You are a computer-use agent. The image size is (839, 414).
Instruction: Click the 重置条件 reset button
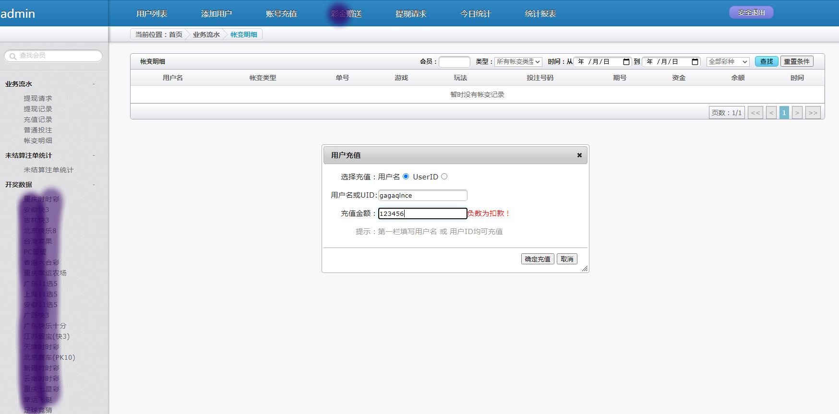coord(797,61)
